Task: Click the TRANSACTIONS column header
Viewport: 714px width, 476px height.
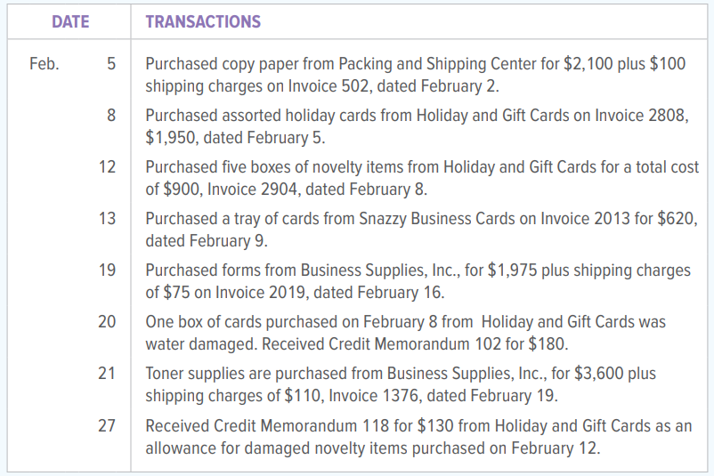Action: coord(203,21)
